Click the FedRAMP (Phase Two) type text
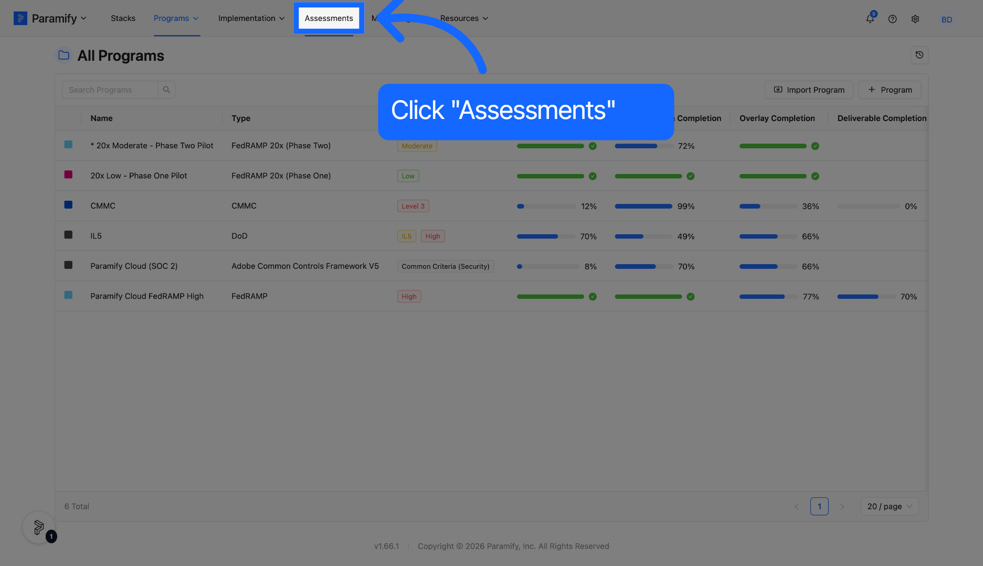The image size is (983, 566). pos(281,146)
